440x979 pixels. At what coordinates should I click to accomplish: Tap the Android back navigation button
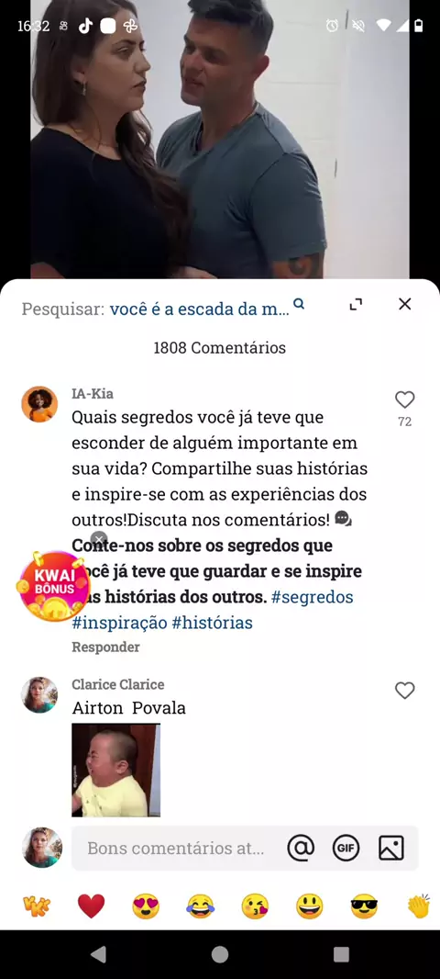pyautogui.click(x=98, y=954)
